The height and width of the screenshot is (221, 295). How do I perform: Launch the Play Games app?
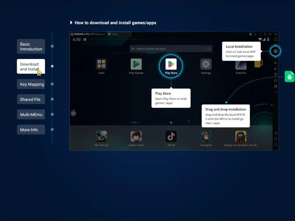point(136,64)
